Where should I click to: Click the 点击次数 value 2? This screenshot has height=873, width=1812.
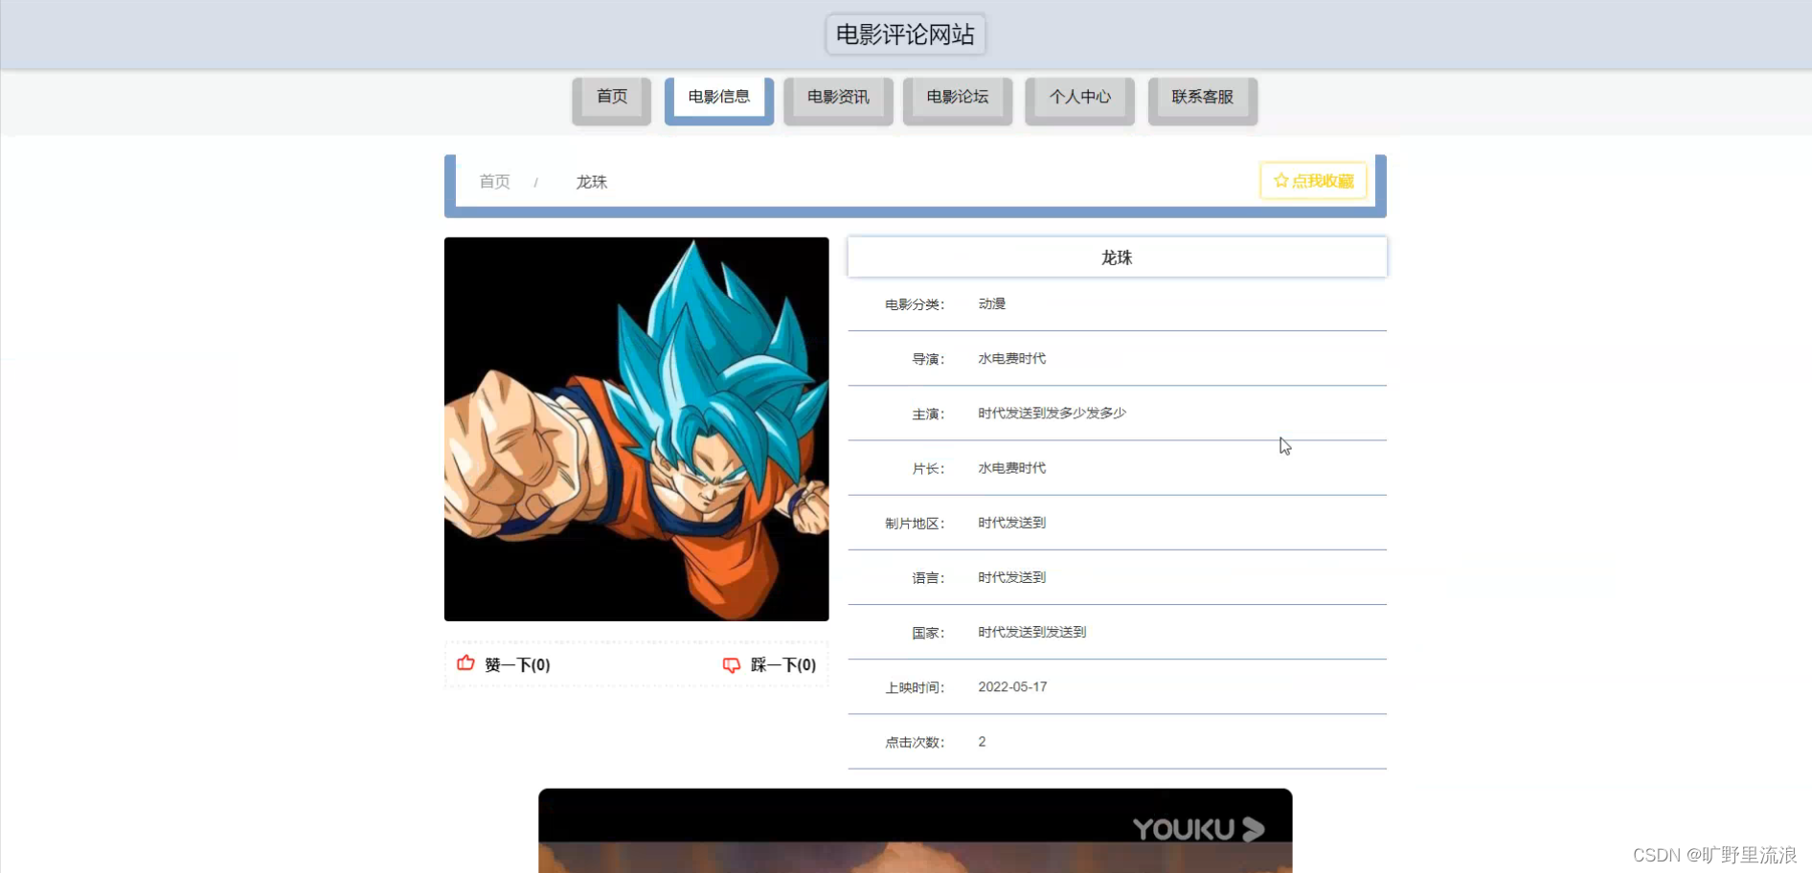tap(982, 742)
